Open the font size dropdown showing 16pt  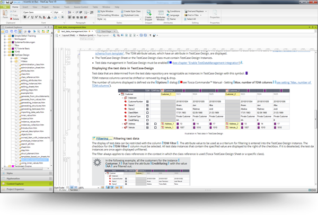58,12
